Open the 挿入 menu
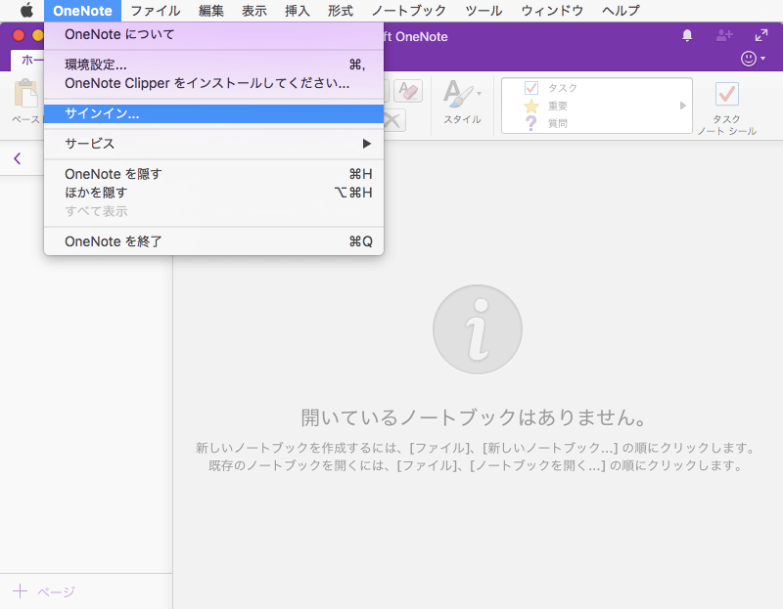Viewport: 783px width, 609px height. pyautogui.click(x=298, y=11)
